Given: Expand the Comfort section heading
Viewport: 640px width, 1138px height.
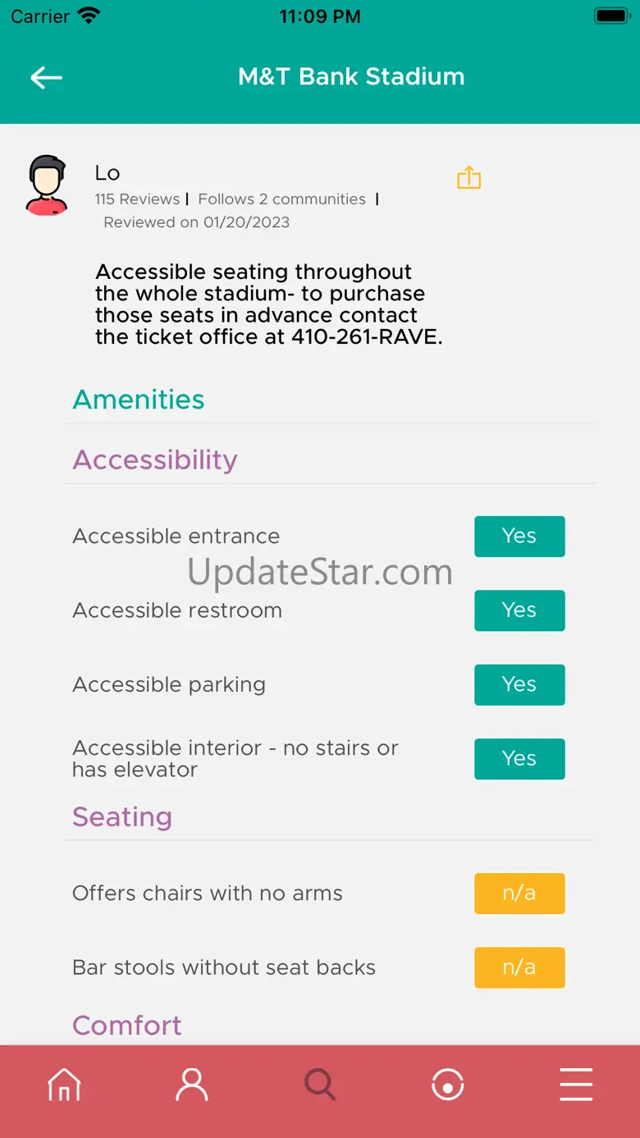Looking at the screenshot, I should [x=127, y=1026].
